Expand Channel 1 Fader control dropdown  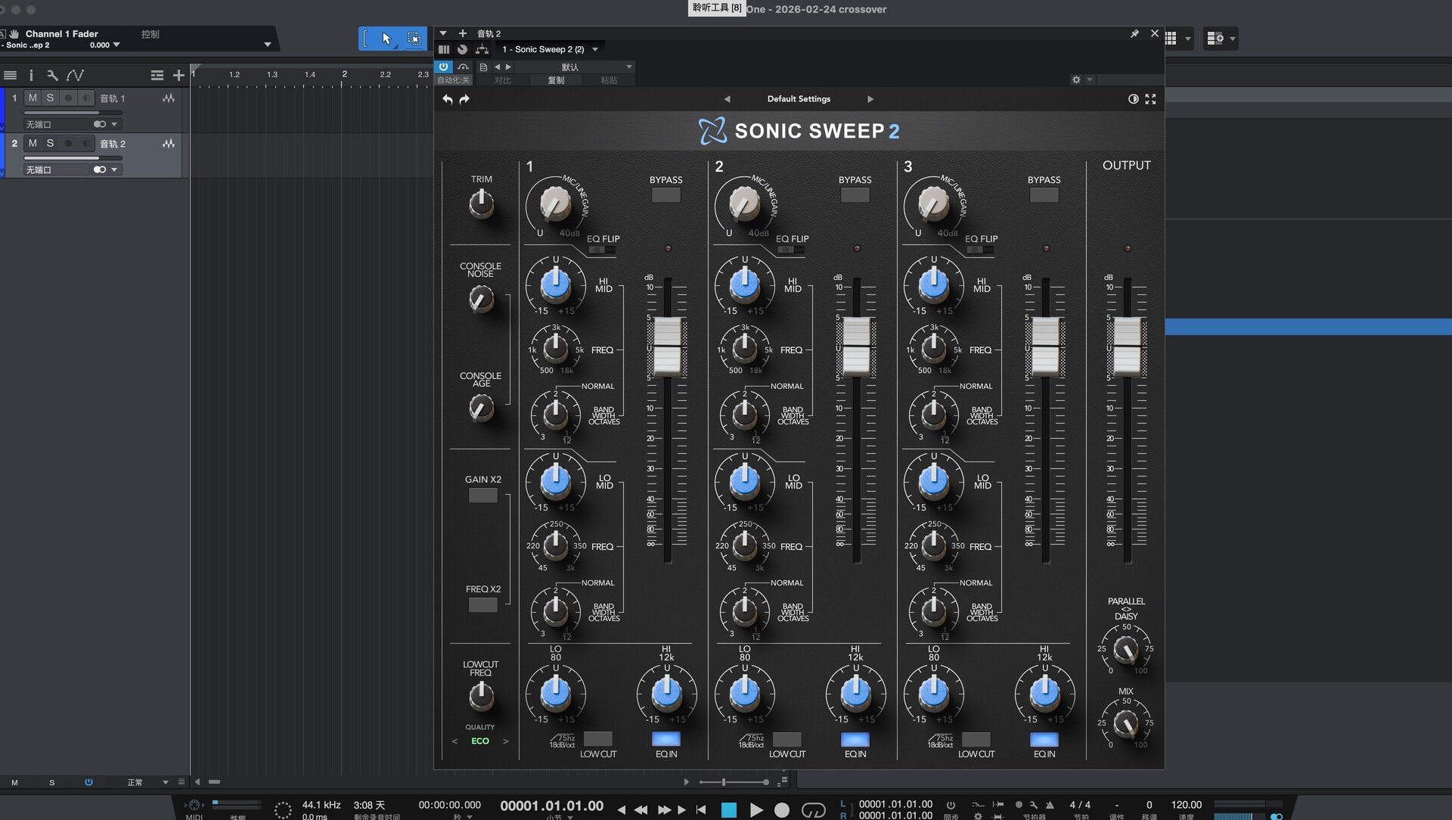click(267, 45)
